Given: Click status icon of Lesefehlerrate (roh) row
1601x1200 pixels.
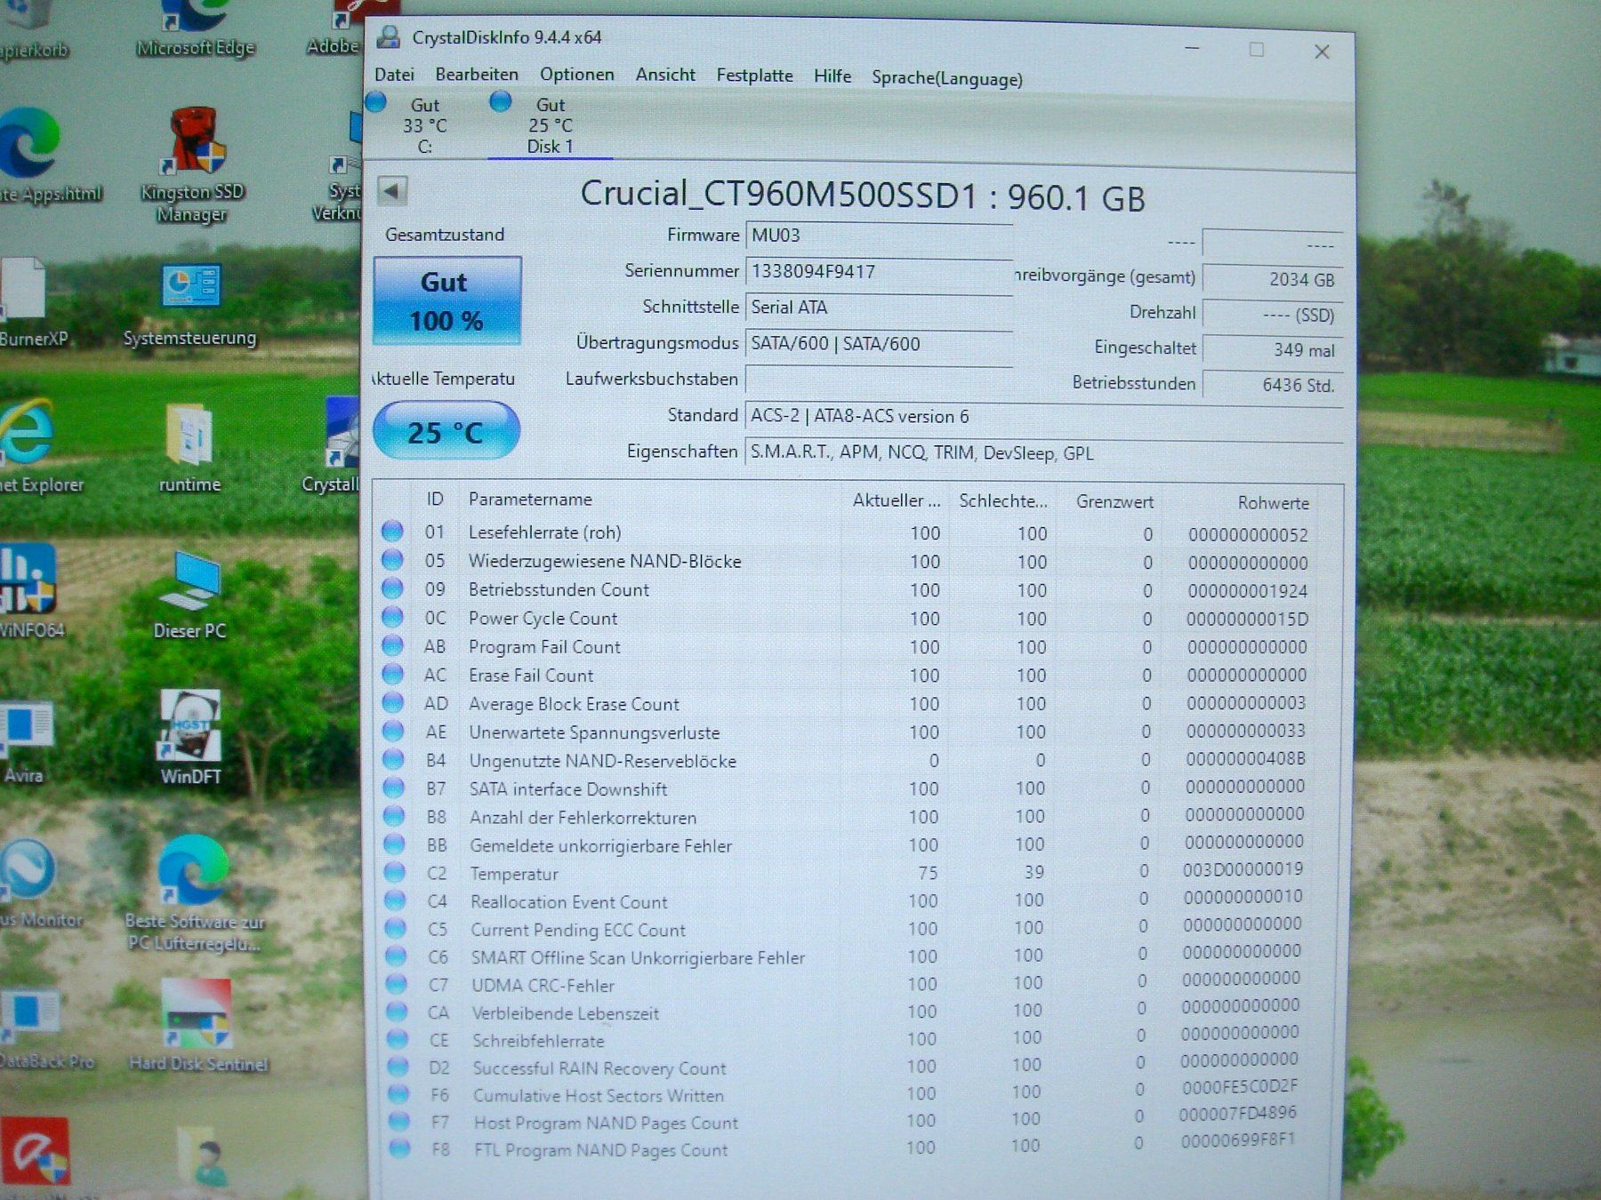Looking at the screenshot, I should [392, 532].
